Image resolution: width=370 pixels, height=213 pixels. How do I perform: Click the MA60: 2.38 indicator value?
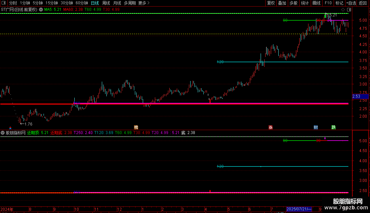73,10
